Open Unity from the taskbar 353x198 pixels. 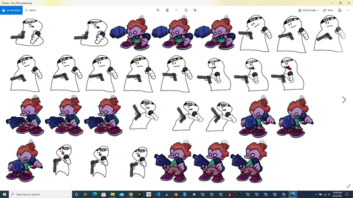coord(193,194)
